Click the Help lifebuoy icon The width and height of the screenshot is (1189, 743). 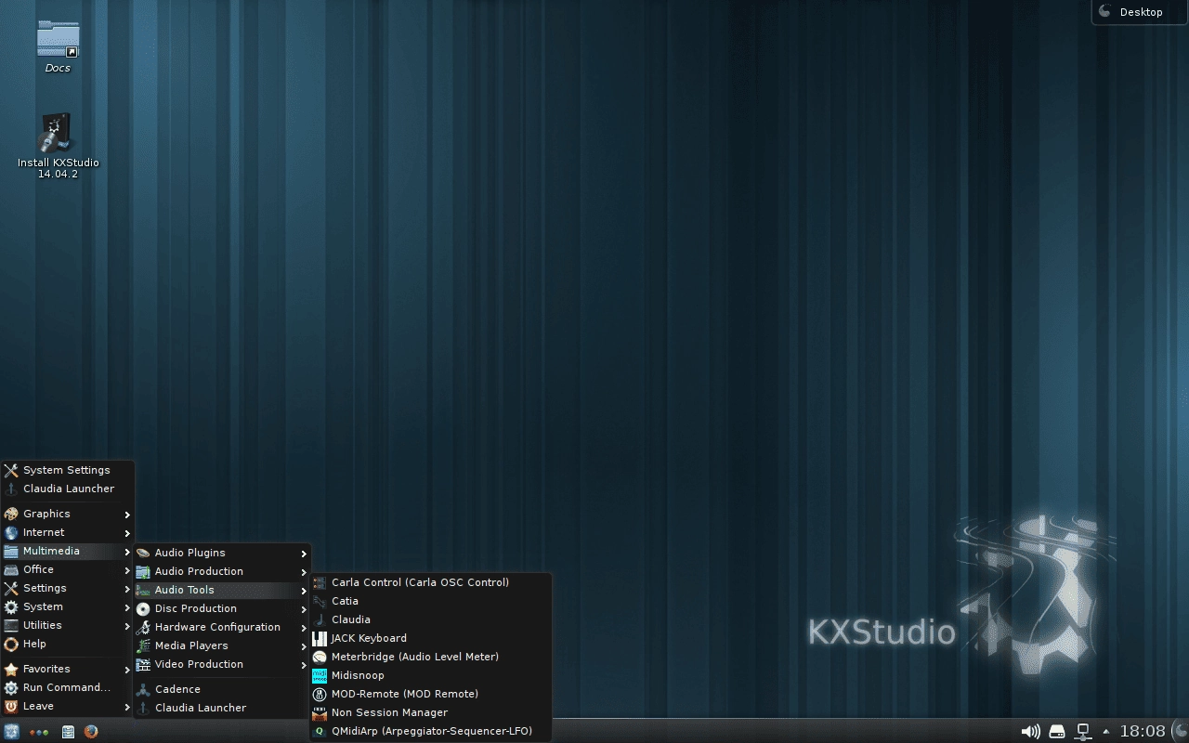(x=11, y=644)
